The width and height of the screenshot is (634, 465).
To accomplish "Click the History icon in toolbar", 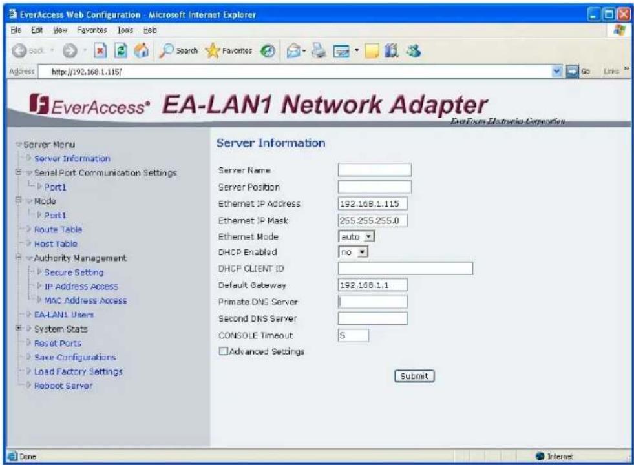I will click(268, 51).
